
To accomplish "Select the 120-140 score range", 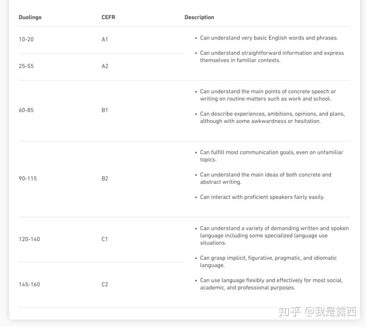I will click(x=29, y=239).
